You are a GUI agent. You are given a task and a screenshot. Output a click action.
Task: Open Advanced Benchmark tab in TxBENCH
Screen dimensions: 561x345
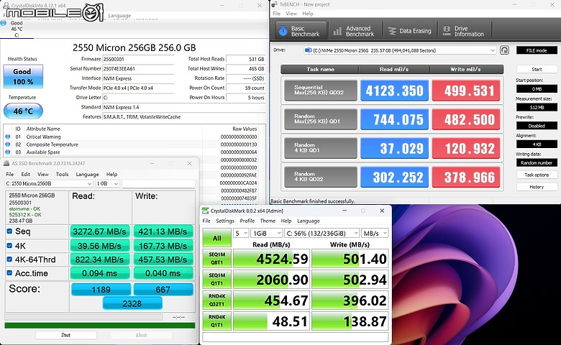pos(354,31)
